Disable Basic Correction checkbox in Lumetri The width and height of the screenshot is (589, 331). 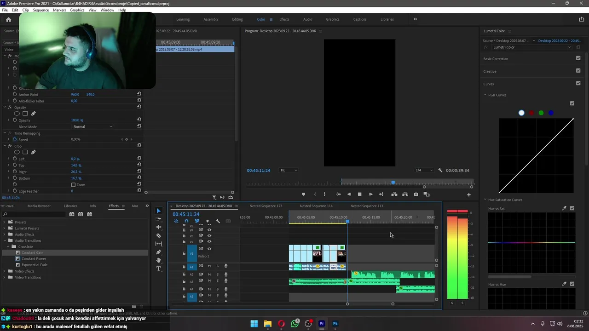[578, 58]
